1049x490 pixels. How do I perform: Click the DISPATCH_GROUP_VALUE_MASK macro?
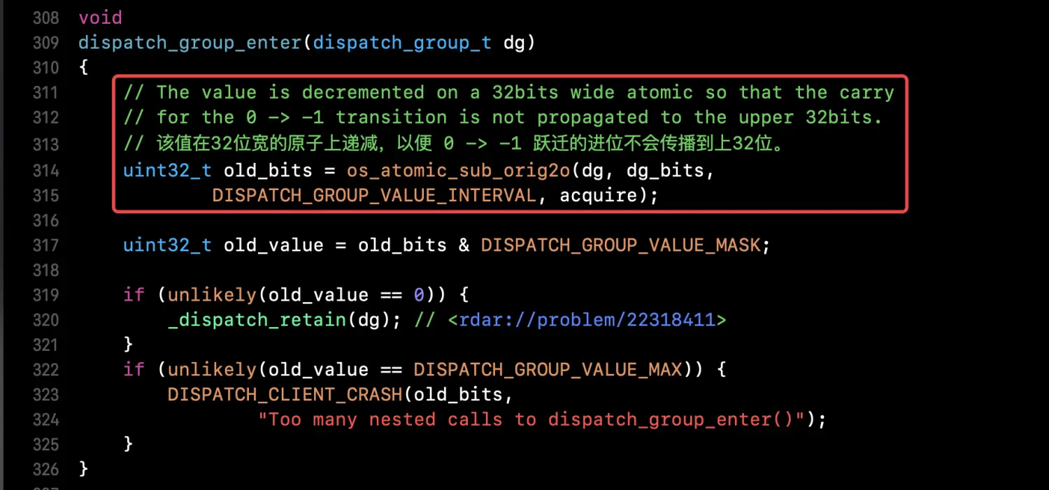coord(620,245)
